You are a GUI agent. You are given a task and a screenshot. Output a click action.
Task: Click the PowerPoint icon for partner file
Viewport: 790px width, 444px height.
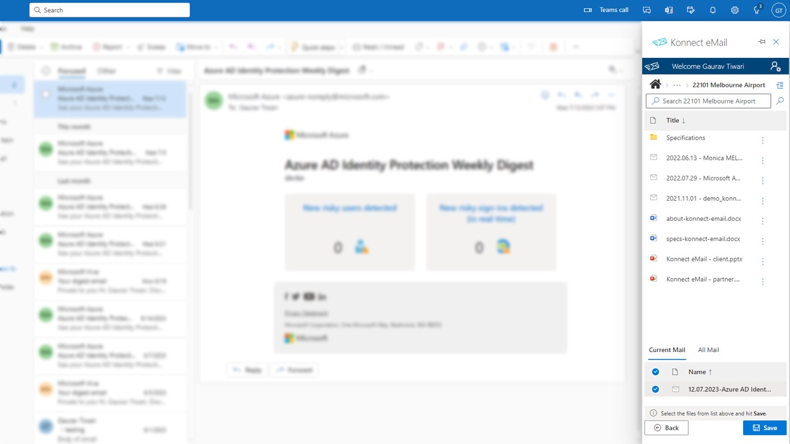click(x=654, y=279)
